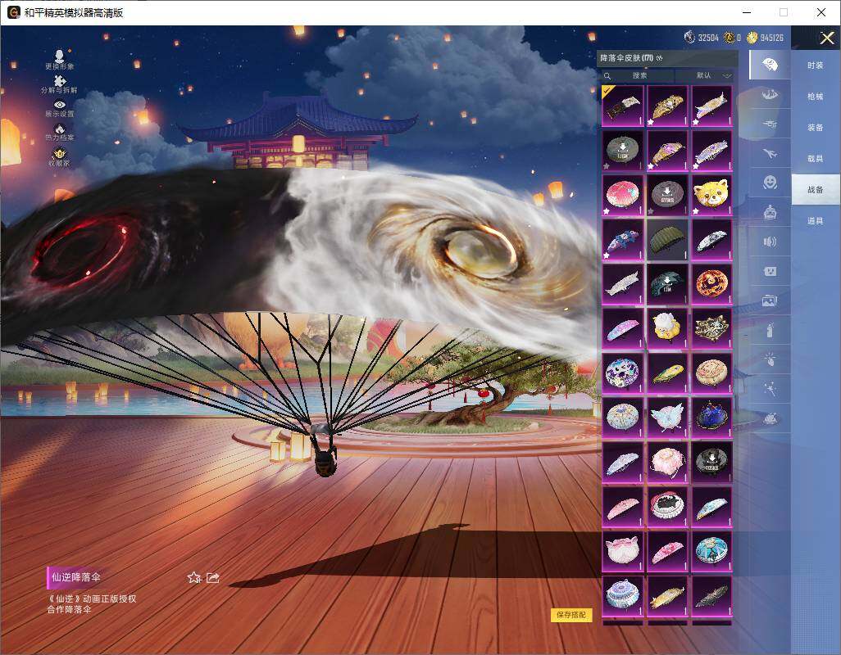Switch to the 时装 tab
Viewport: 841px width, 655px height.
click(x=816, y=65)
